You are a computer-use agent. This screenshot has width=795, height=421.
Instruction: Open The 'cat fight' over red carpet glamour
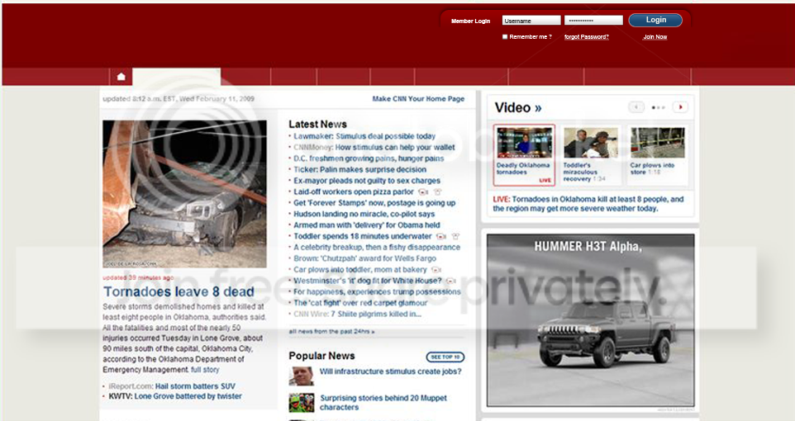tap(360, 304)
